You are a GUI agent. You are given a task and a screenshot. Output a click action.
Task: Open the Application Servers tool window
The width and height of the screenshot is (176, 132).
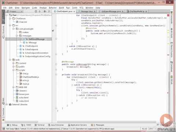click(x=77, y=125)
